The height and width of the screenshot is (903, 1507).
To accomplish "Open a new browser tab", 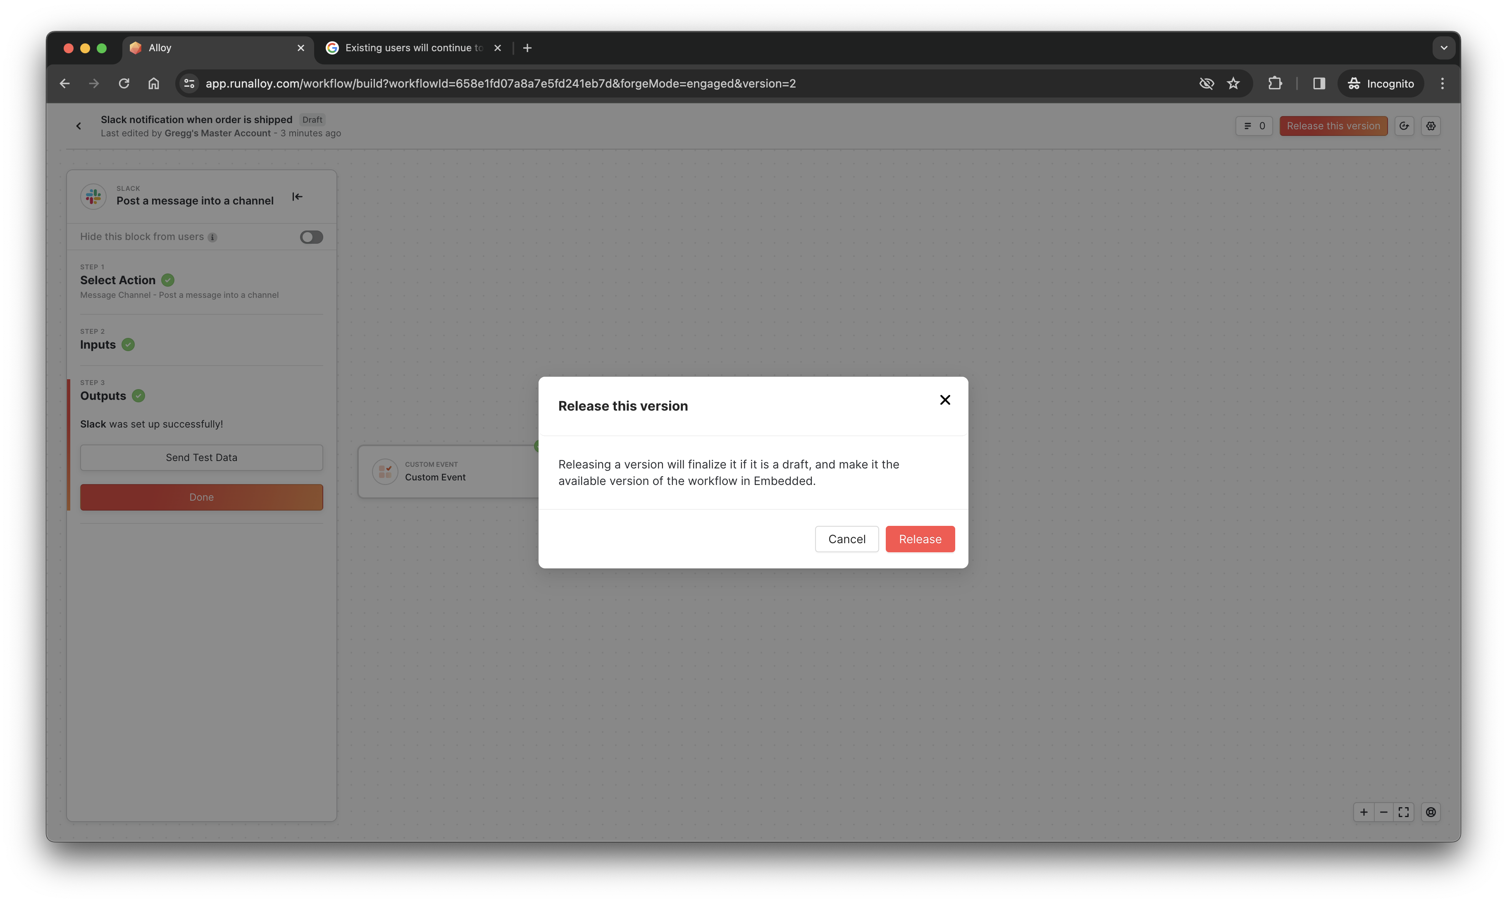I will coord(527,48).
